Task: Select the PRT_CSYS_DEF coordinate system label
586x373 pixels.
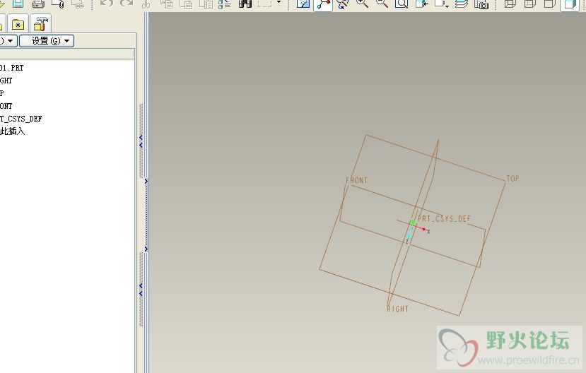Action: (x=444, y=219)
